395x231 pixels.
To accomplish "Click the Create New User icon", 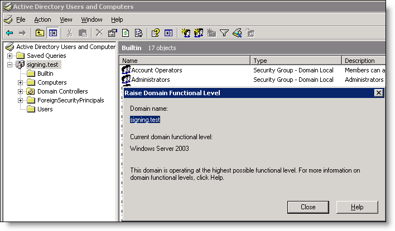I will pos(186,33).
